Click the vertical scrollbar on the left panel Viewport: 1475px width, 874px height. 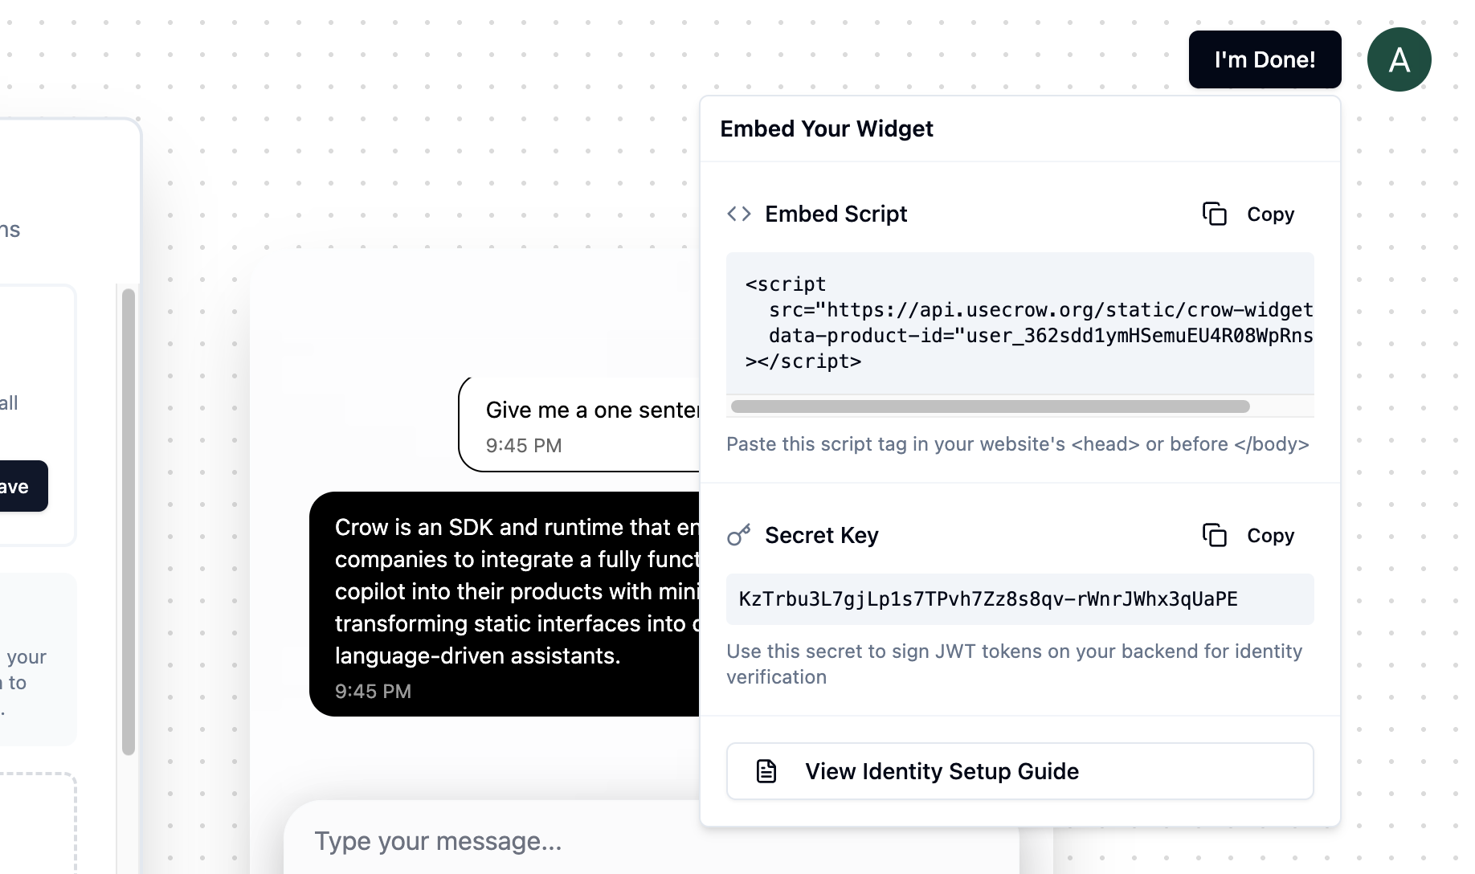[x=129, y=514]
